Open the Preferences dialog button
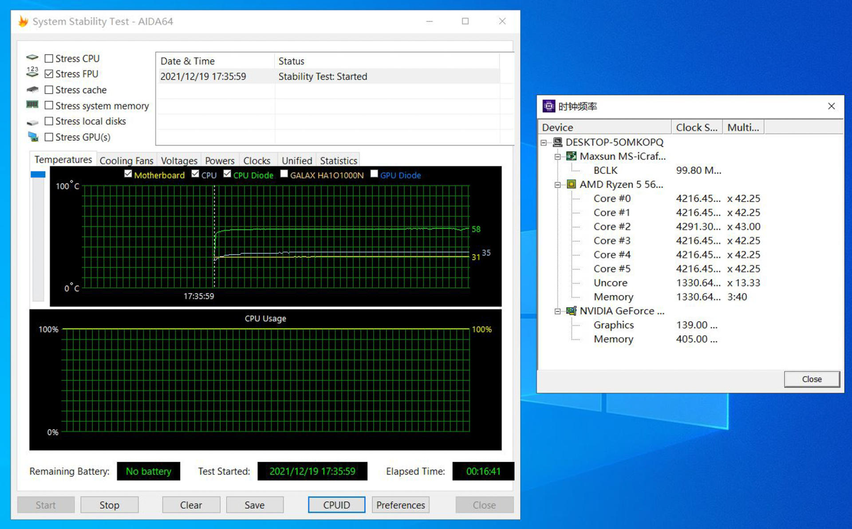The image size is (852, 529). tap(400, 505)
